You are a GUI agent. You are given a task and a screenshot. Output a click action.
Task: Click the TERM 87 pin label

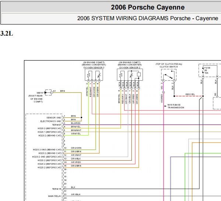[x=57, y=125]
